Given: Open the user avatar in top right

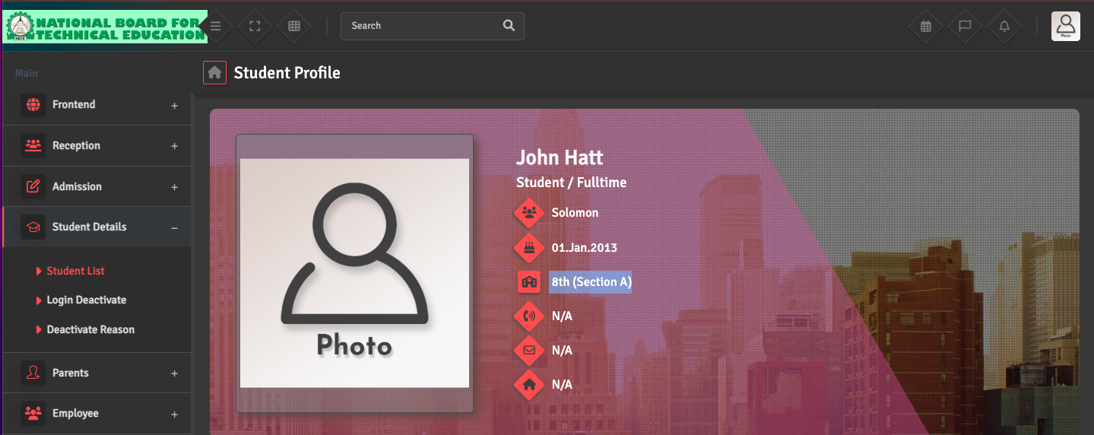Looking at the screenshot, I should [1065, 26].
